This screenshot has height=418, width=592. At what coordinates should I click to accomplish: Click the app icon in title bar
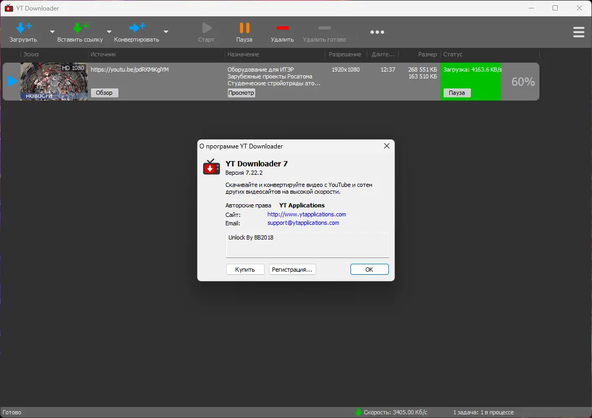[x=9, y=8]
